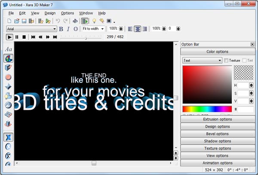Align text to the left
Viewport: 258px width, 175px height.
coord(130,29)
